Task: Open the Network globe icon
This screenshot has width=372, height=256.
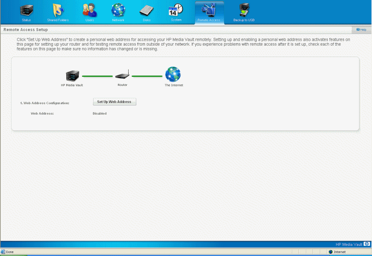Action: (118, 11)
